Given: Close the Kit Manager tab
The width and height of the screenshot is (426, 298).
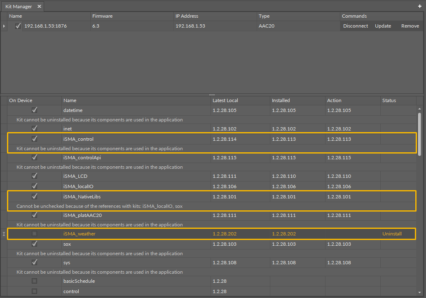Looking at the screenshot, I should (x=39, y=7).
